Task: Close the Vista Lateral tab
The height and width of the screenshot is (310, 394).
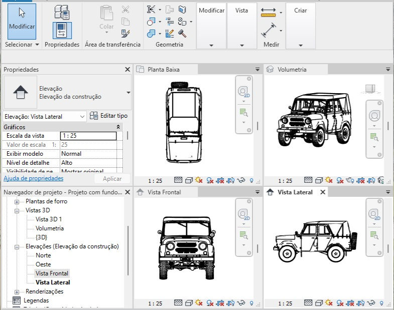Action: [x=323, y=192]
